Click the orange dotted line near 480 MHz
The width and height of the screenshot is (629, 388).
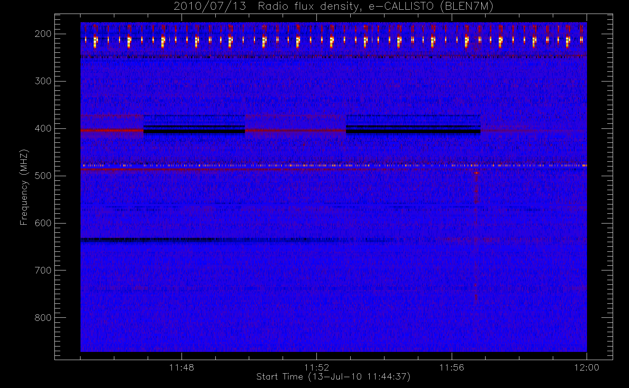(334, 166)
